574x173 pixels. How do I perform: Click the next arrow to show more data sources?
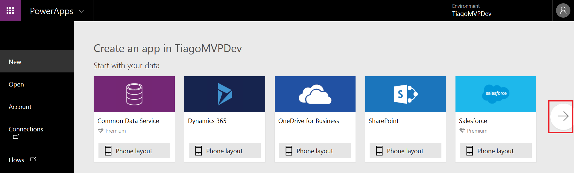(x=563, y=116)
